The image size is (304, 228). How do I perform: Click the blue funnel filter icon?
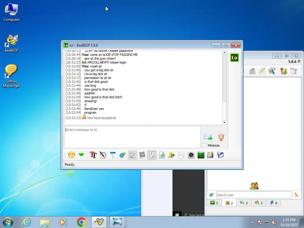(x=113, y=155)
